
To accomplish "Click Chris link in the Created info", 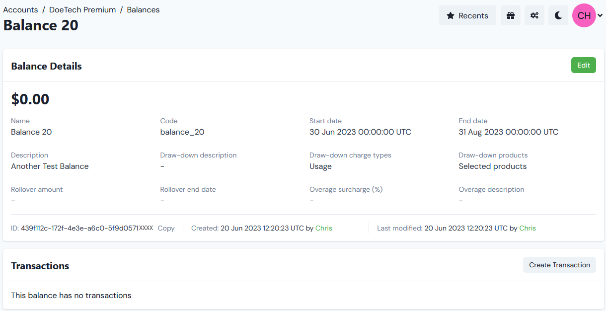I will tap(323, 228).
